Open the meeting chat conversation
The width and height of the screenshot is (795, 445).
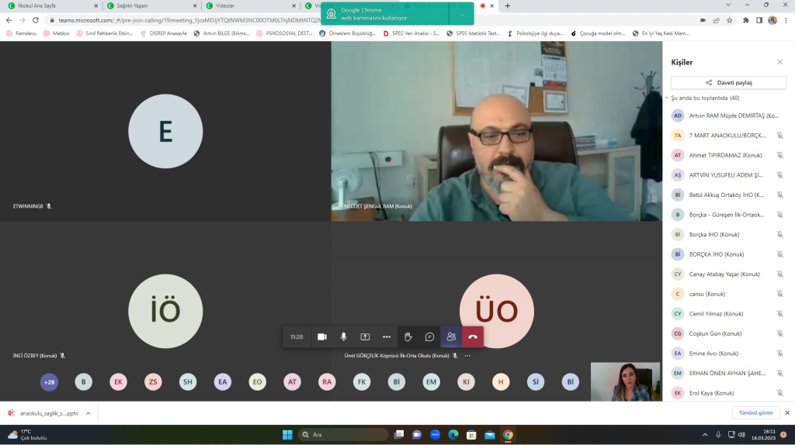pyautogui.click(x=429, y=337)
